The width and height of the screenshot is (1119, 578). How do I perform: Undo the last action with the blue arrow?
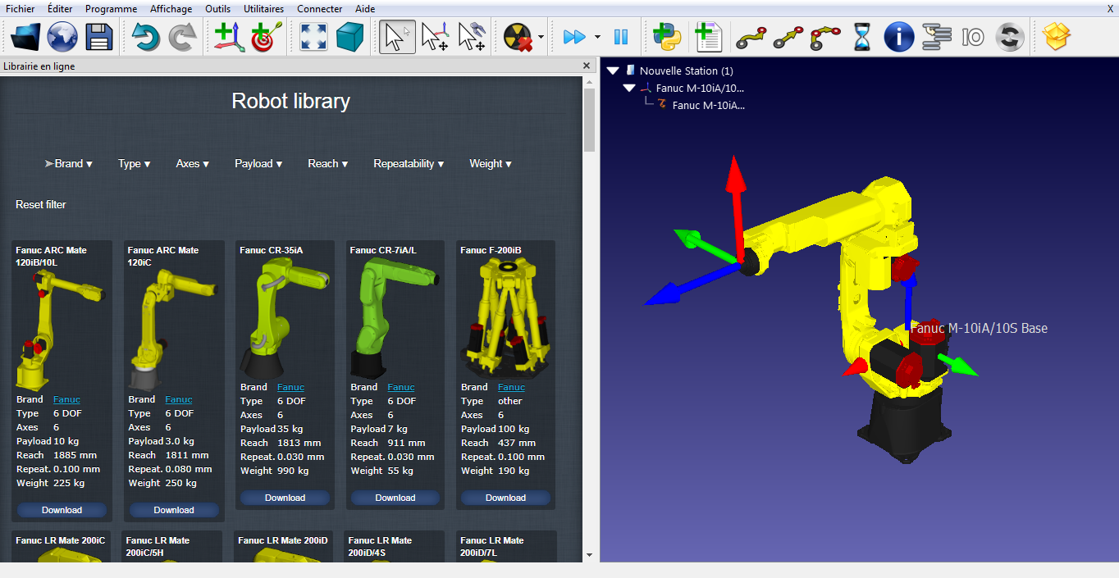[x=146, y=37]
